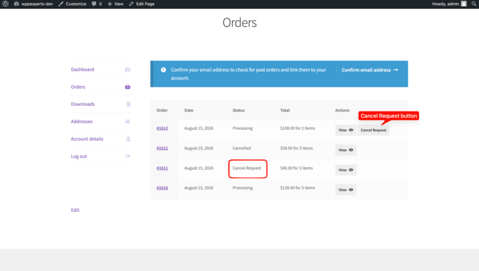Open the New content menu
Image resolution: width=479 pixels, height=271 pixels.
(x=115, y=4)
